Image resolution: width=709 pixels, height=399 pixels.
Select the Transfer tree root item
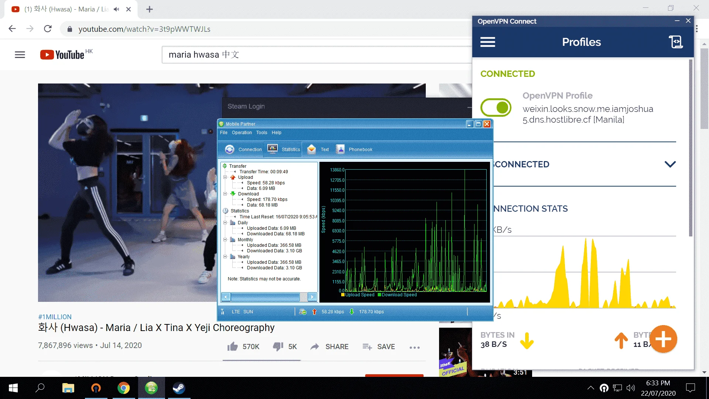point(237,166)
